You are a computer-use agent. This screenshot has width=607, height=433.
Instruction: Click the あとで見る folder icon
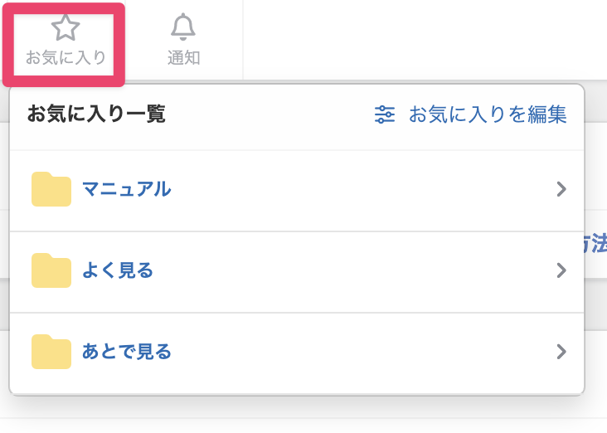coord(51,352)
